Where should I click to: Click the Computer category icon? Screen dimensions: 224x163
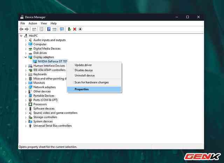(x=30, y=44)
